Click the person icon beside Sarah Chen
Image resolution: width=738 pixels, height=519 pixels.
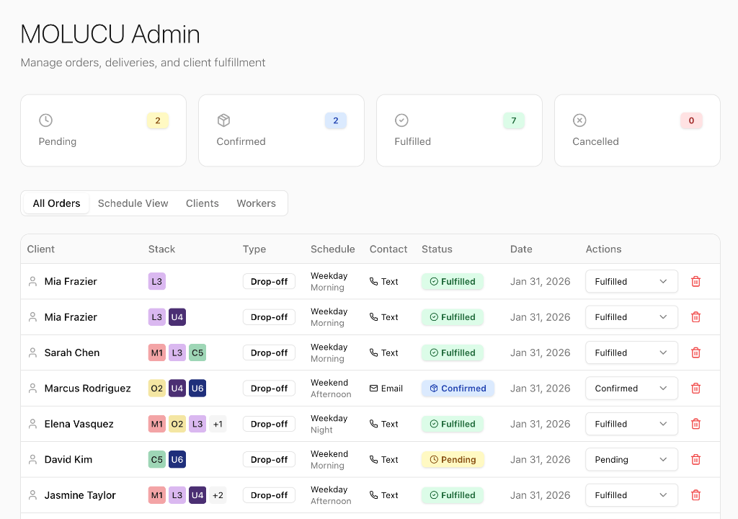(x=32, y=352)
